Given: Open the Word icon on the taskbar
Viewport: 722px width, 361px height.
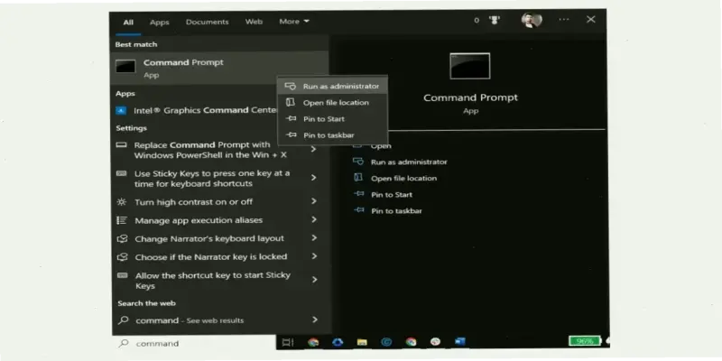Looking at the screenshot, I should click(459, 343).
